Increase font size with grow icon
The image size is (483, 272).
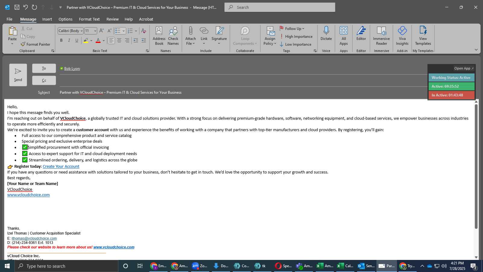click(101, 31)
